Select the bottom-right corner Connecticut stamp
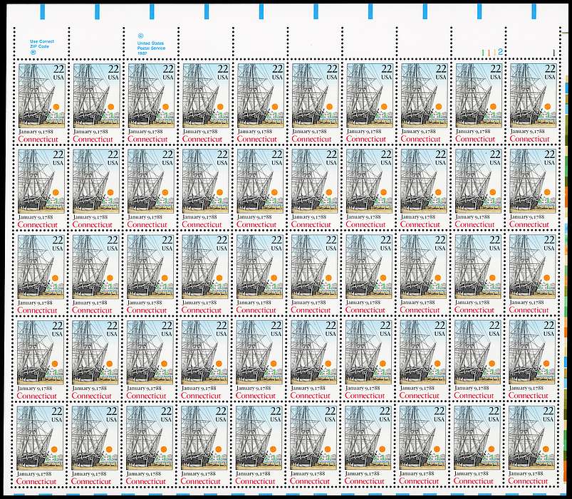The image size is (572, 499). [x=531, y=445]
